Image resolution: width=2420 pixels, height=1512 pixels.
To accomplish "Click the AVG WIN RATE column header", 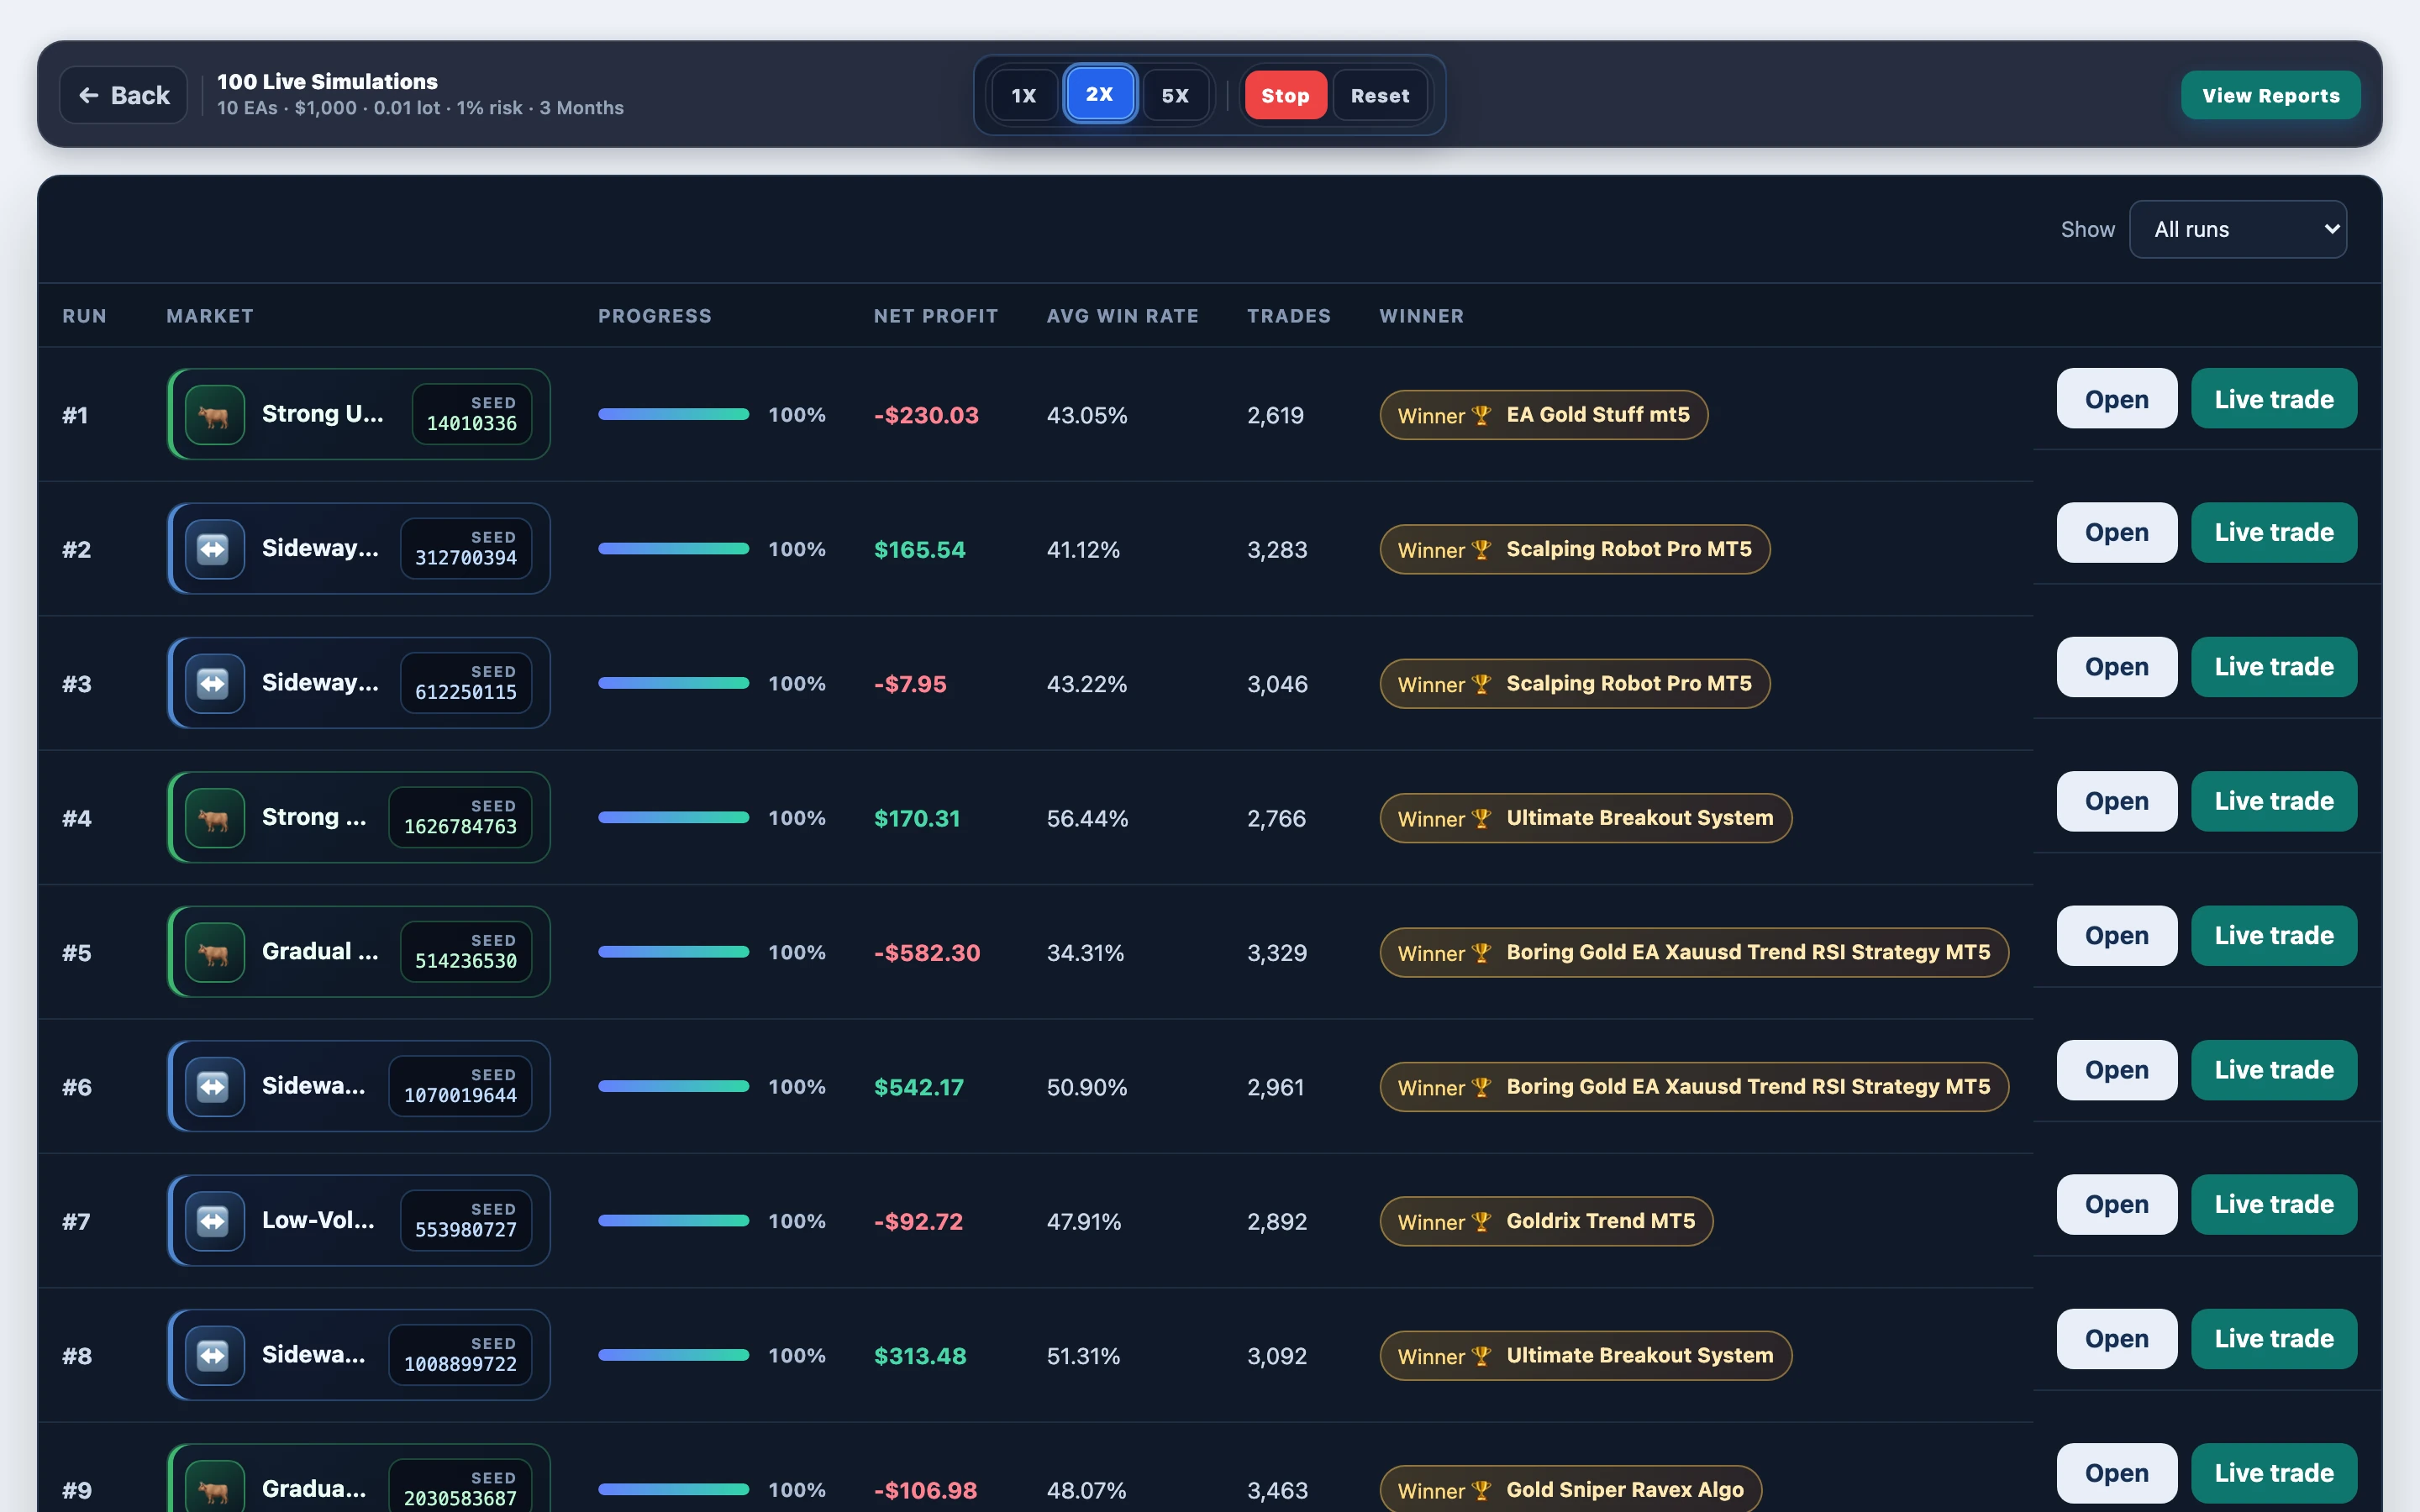I will [x=1122, y=316].
